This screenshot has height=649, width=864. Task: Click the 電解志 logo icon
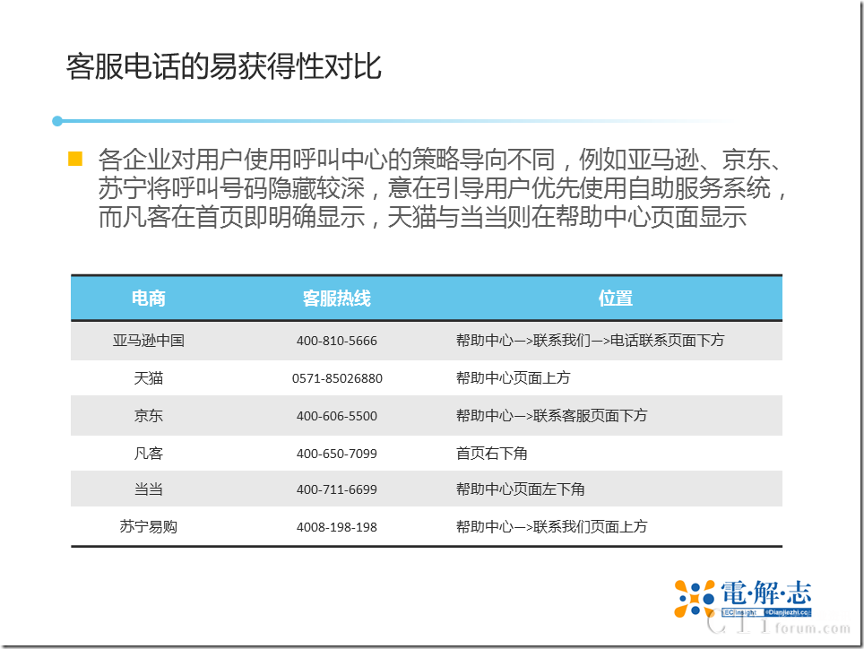695,599
